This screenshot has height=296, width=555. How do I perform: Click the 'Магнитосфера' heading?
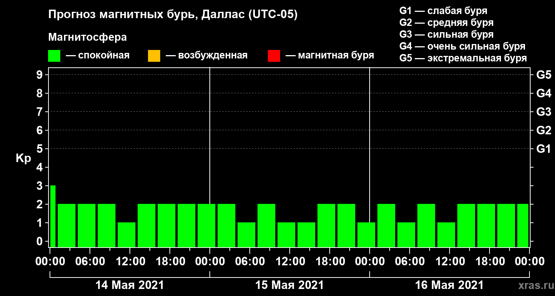pyautogui.click(x=87, y=37)
